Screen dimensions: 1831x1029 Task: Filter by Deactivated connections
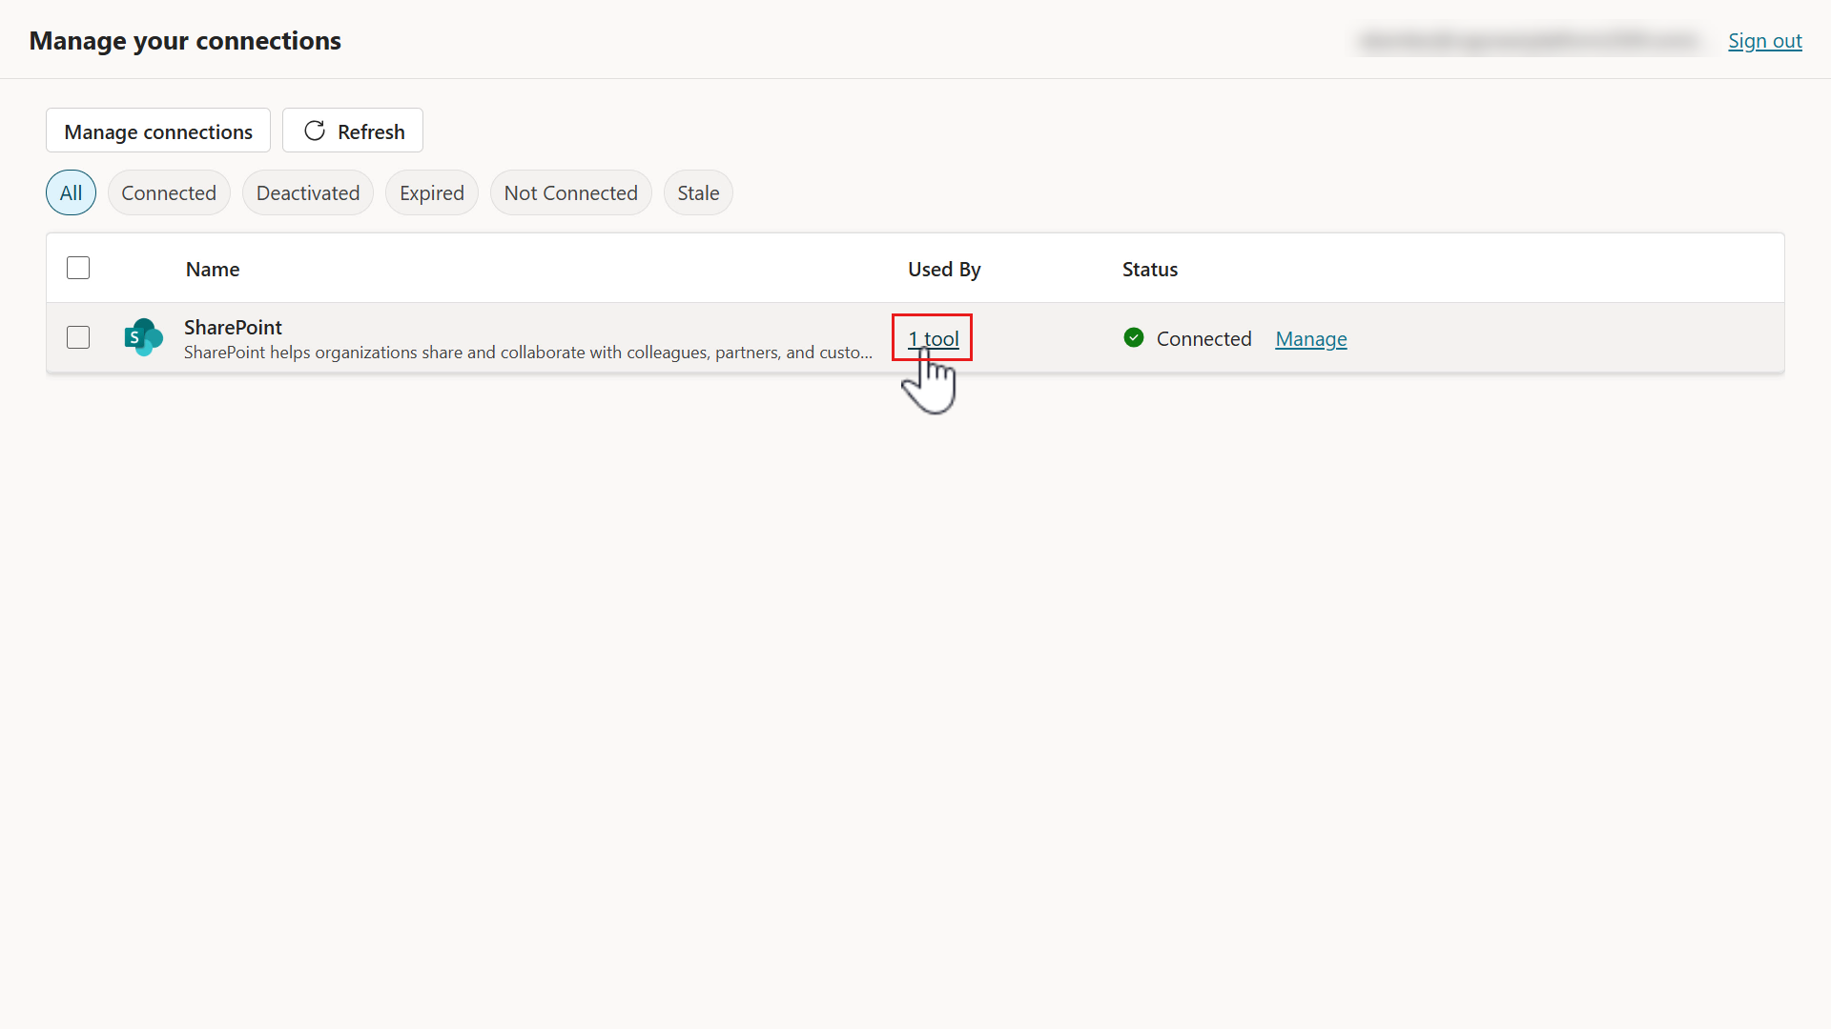coord(307,192)
